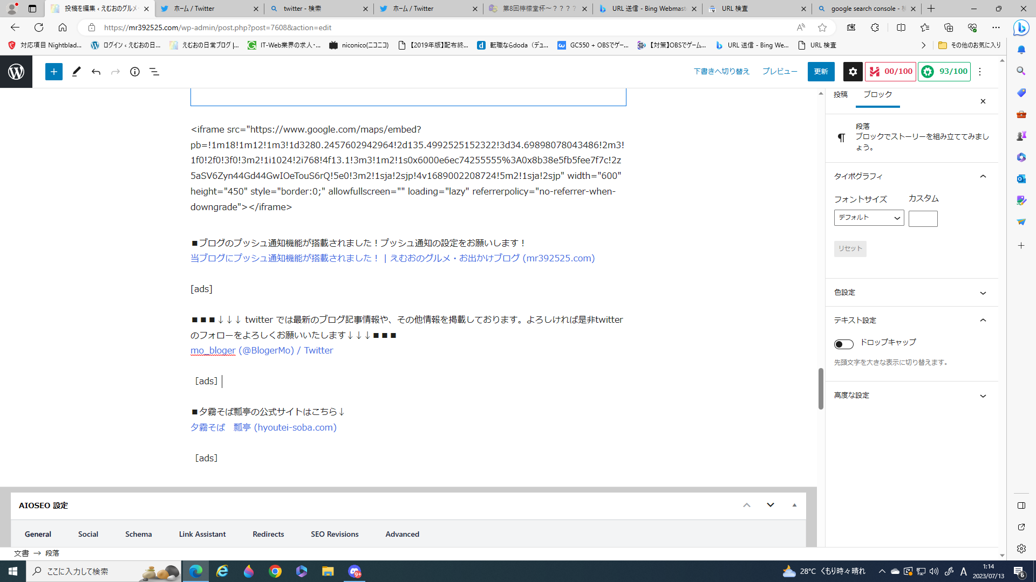The image size is (1036, 582).
Task: Click the block inserter plus button
Action: [54, 72]
